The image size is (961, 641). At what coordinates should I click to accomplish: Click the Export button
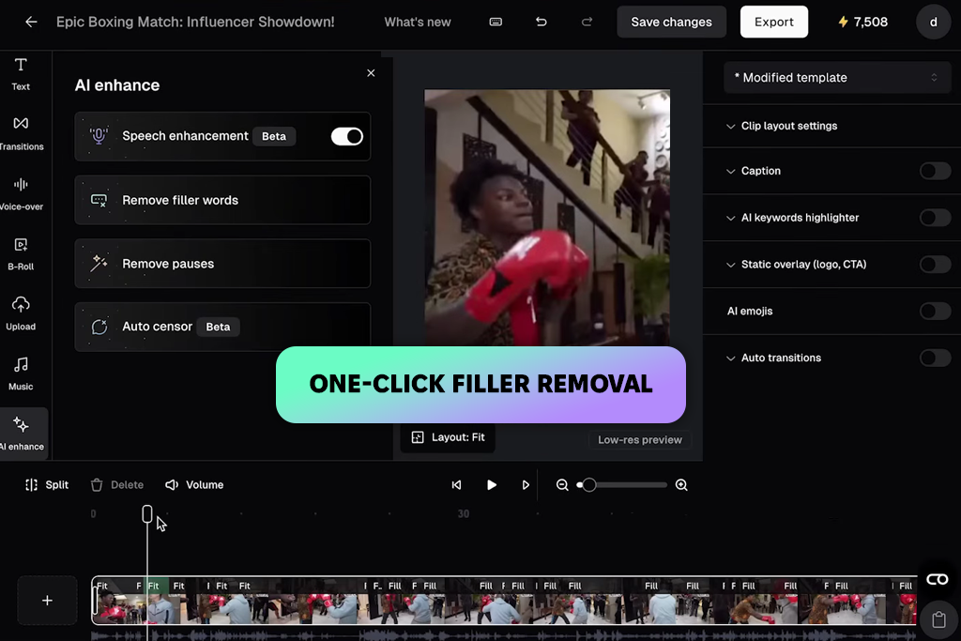point(773,23)
